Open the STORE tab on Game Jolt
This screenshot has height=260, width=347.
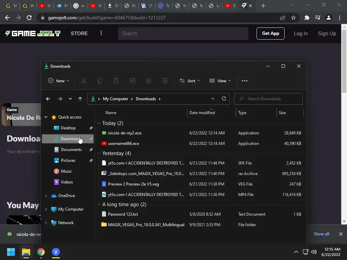[79, 34]
